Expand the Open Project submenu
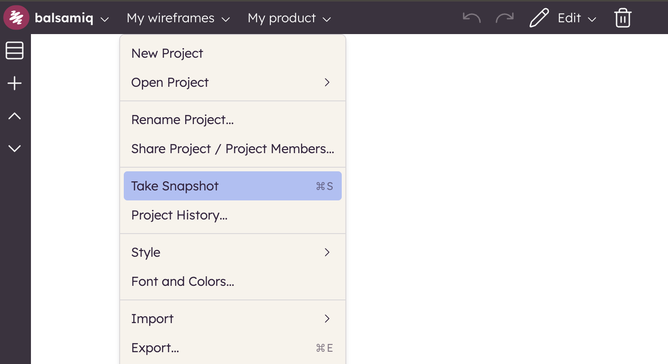 click(327, 82)
